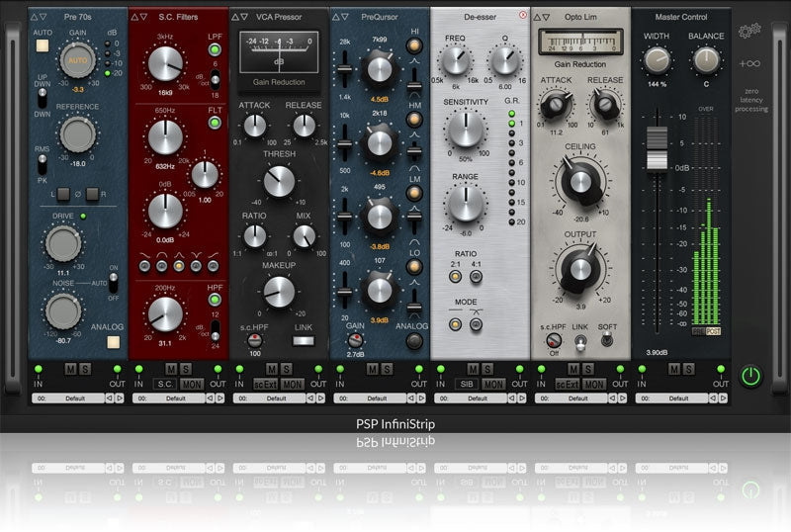
Task: Toggle the HM band button in PreQursor
Action: point(414,120)
